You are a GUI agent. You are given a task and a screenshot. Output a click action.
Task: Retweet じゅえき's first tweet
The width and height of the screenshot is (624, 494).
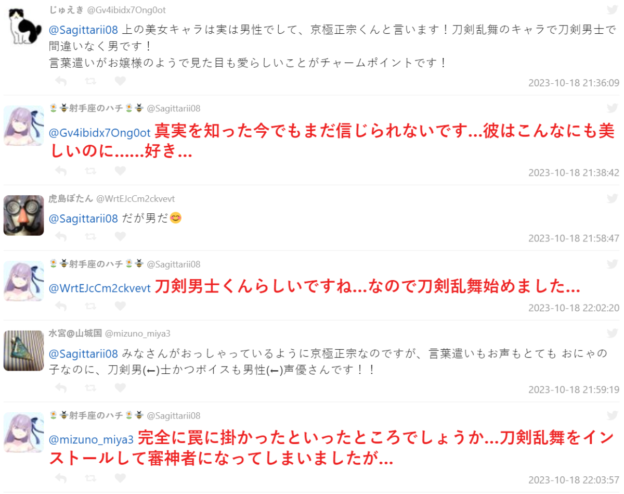click(x=90, y=81)
